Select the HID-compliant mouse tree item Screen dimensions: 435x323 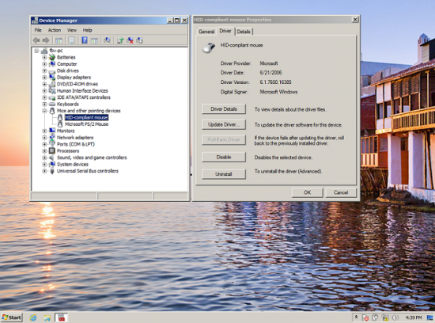[86, 117]
